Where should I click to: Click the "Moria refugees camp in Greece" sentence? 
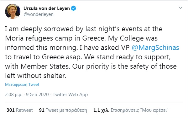tap(55, 38)
